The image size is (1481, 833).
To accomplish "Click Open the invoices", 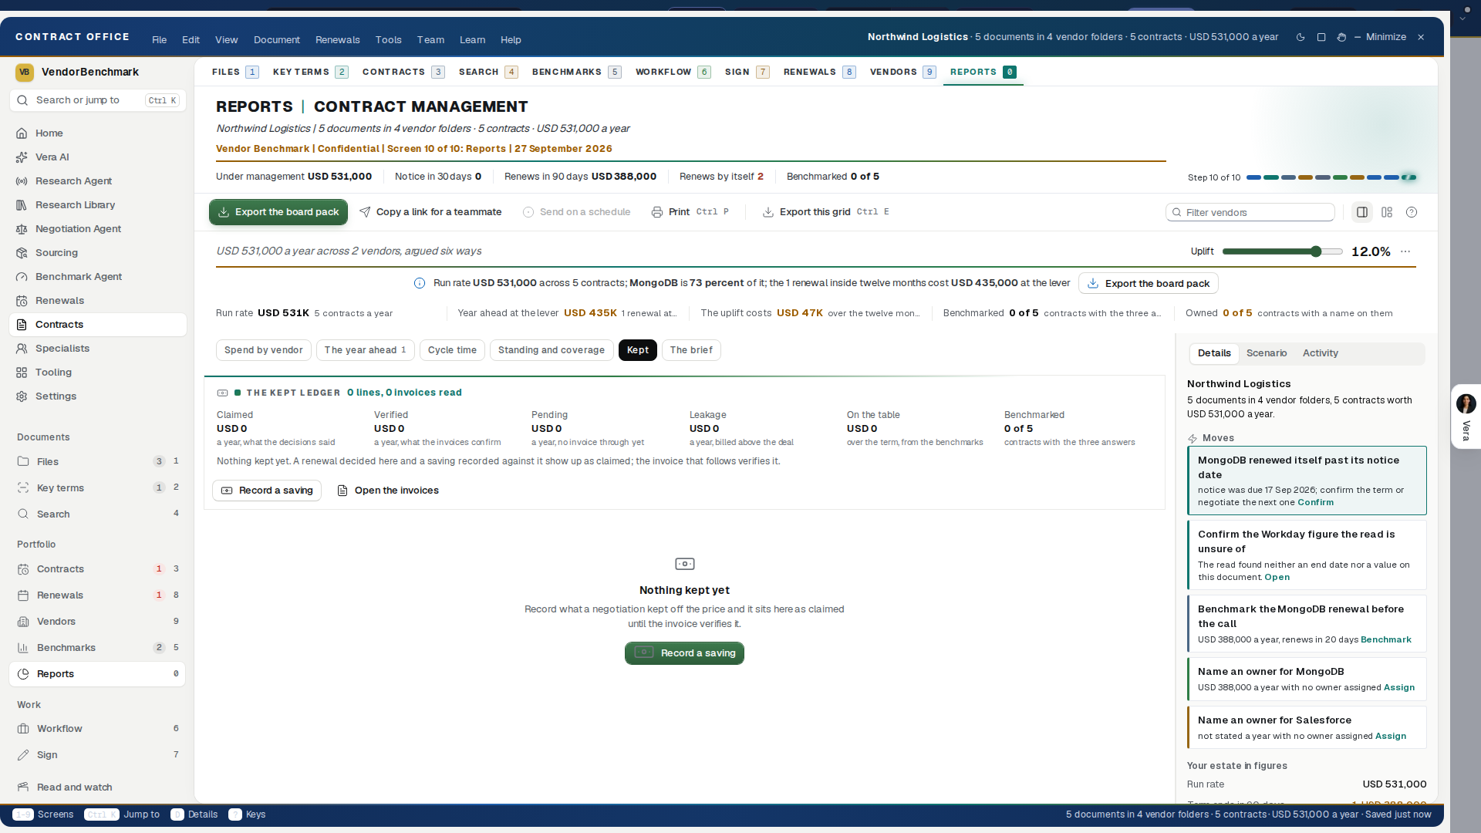I will [x=388, y=491].
